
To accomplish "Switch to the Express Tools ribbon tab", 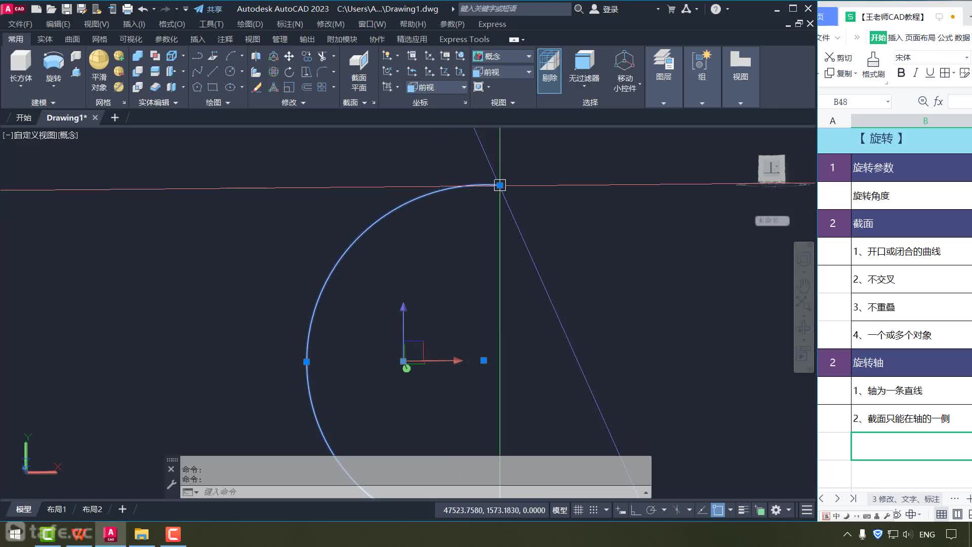I will click(464, 39).
